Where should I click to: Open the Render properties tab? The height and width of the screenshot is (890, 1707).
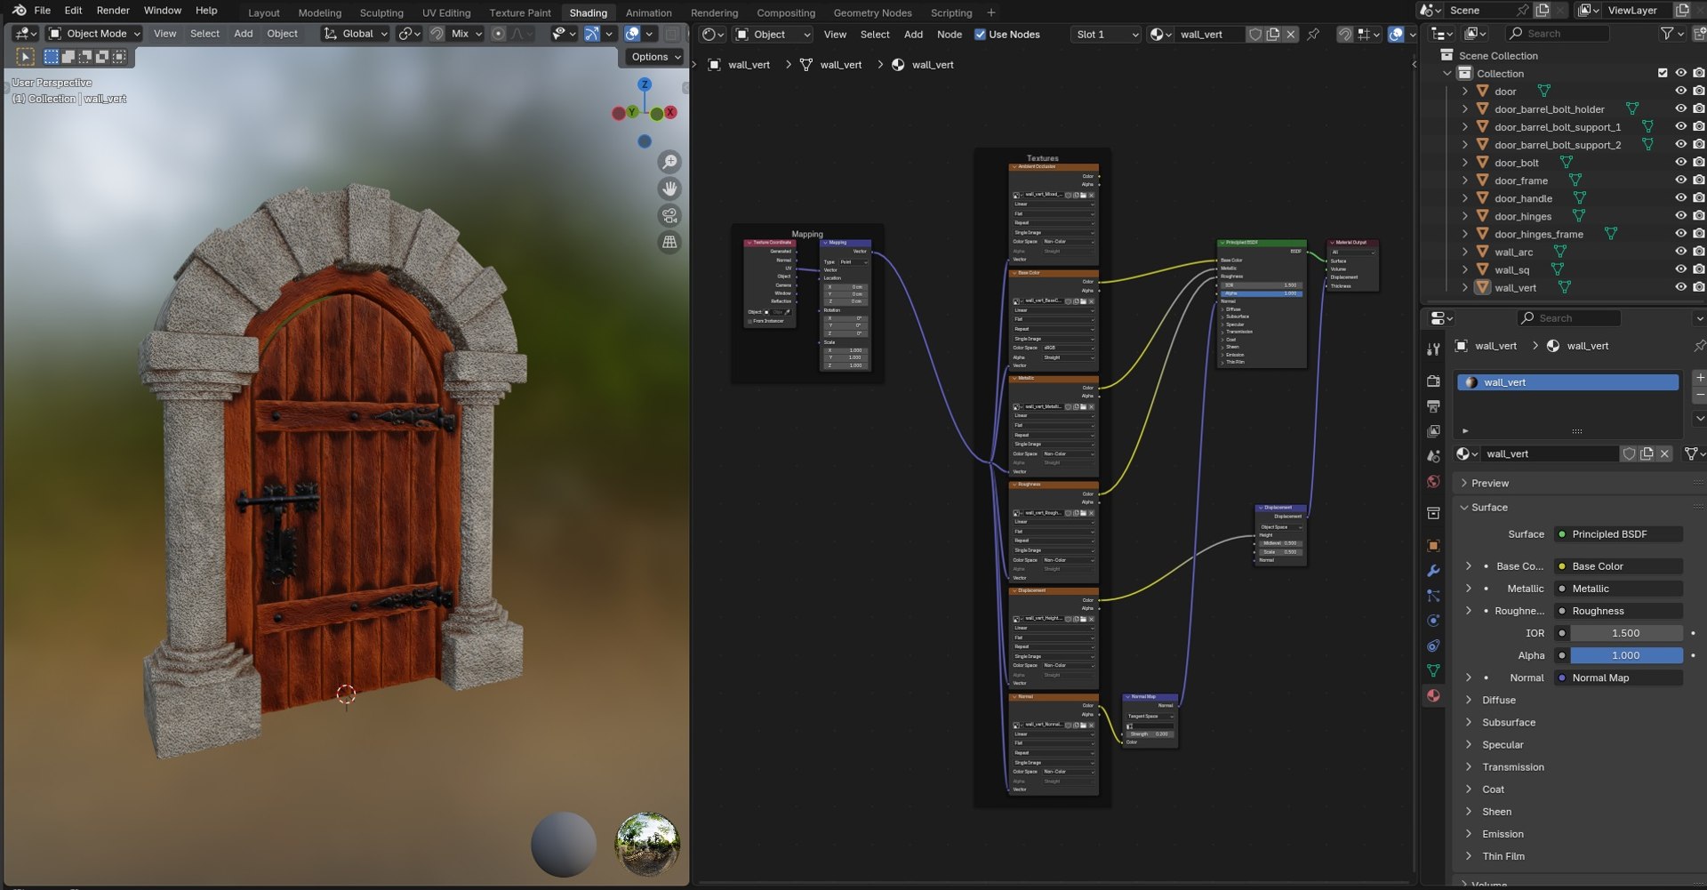[1433, 381]
